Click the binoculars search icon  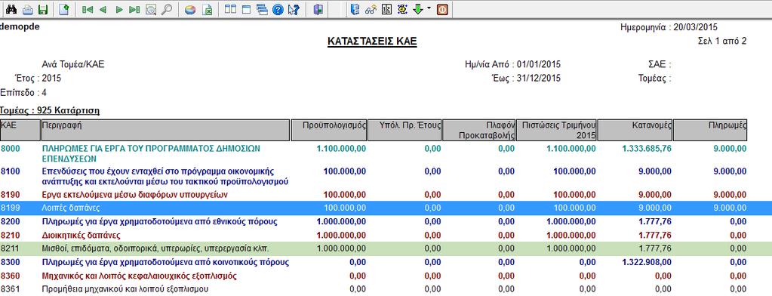click(11, 9)
